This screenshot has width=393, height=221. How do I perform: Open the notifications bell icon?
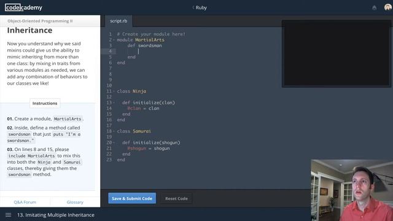(374, 7)
